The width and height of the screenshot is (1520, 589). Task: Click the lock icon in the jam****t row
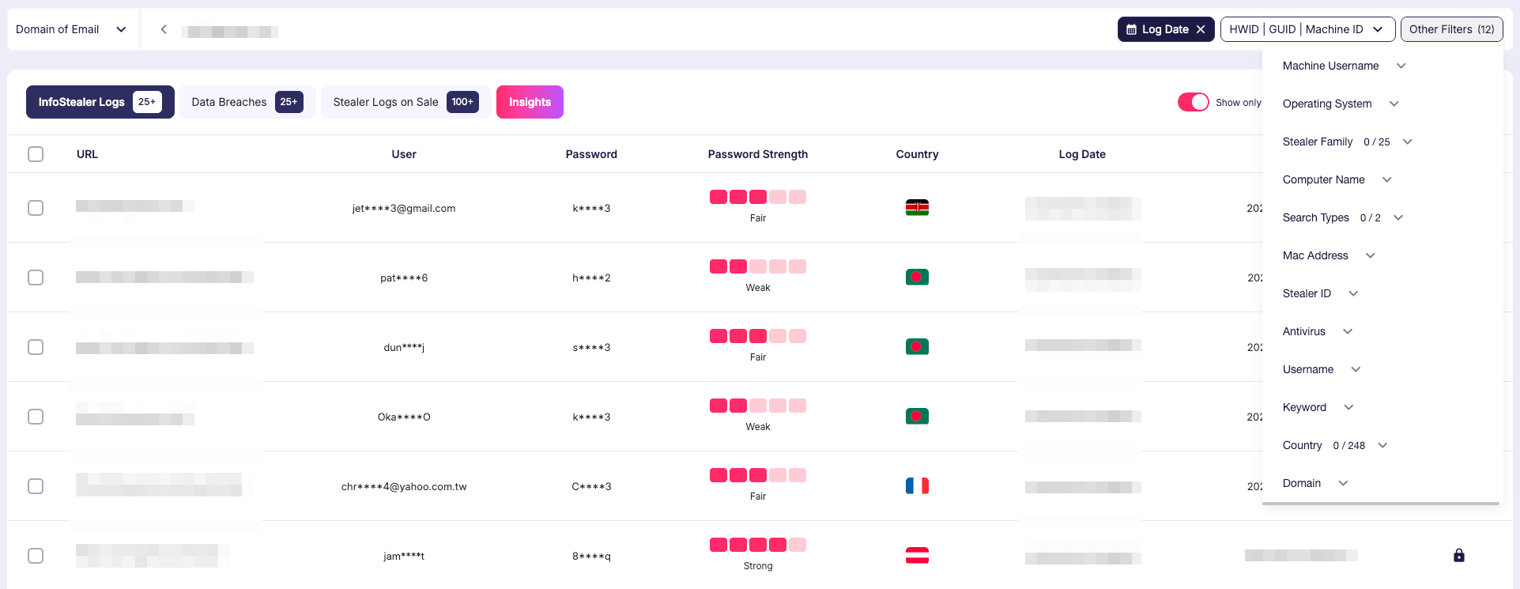(1459, 555)
